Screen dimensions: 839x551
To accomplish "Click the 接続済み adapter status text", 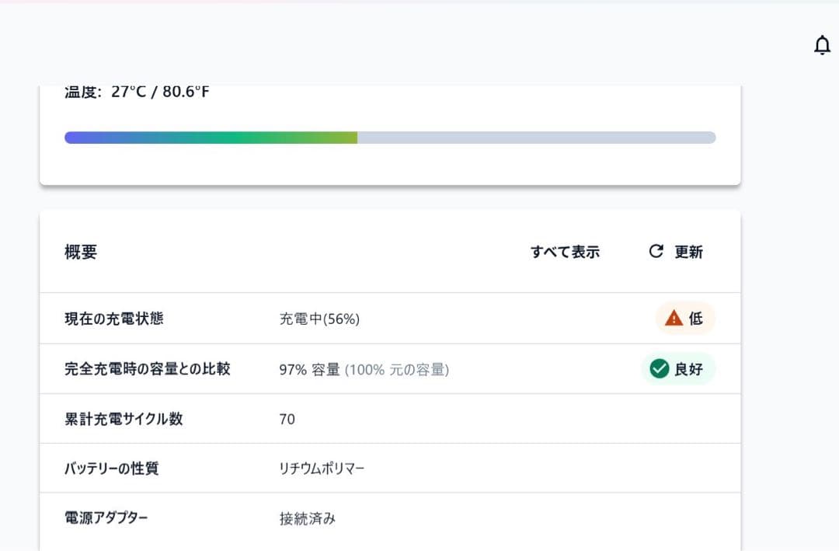I will click(308, 518).
